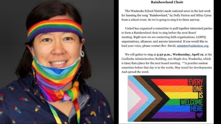Click the blue HERE text on the flag
221x124 pixels.
(197, 108)
